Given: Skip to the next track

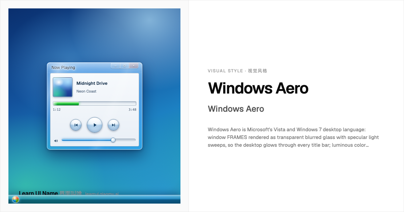Looking at the screenshot, I should point(113,125).
